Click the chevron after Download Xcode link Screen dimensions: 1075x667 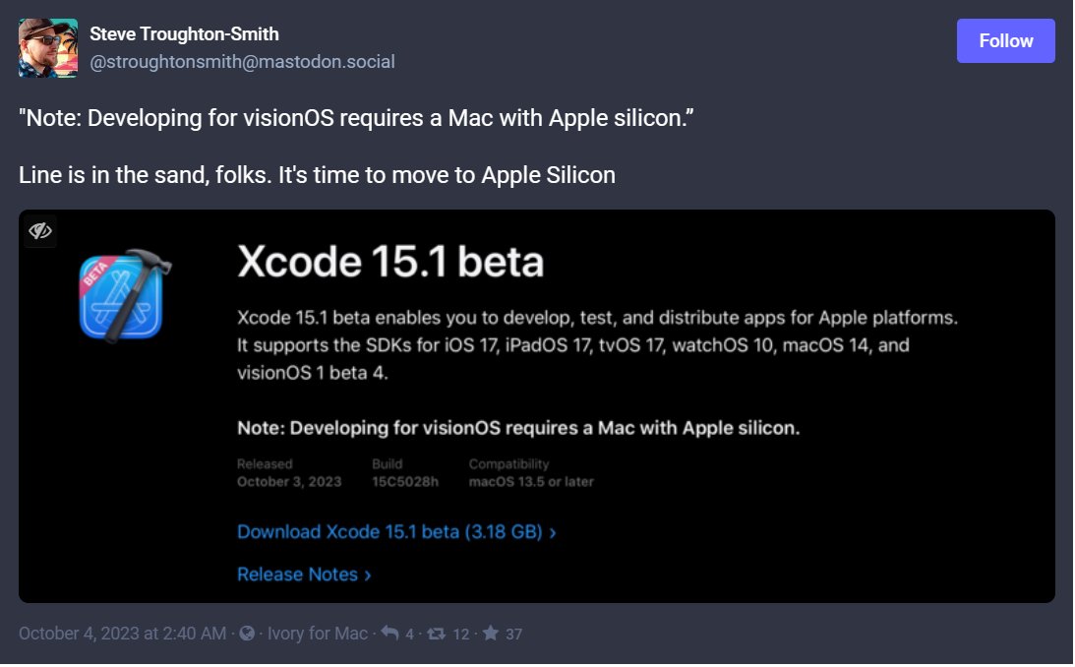point(553,532)
